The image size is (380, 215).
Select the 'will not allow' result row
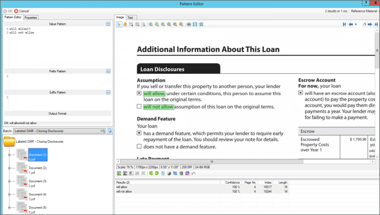pyautogui.click(x=201, y=192)
